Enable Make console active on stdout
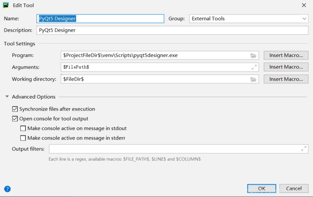 click(23, 128)
